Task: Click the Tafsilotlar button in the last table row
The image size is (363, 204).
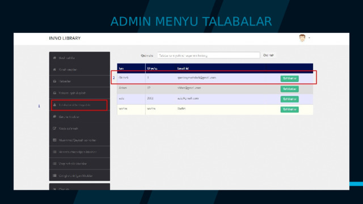Action: [x=290, y=109]
